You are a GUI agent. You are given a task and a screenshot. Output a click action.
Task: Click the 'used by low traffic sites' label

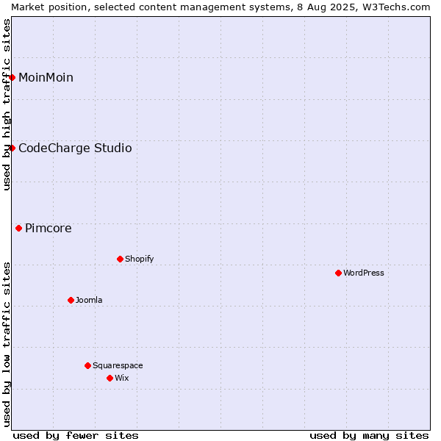point(6,345)
